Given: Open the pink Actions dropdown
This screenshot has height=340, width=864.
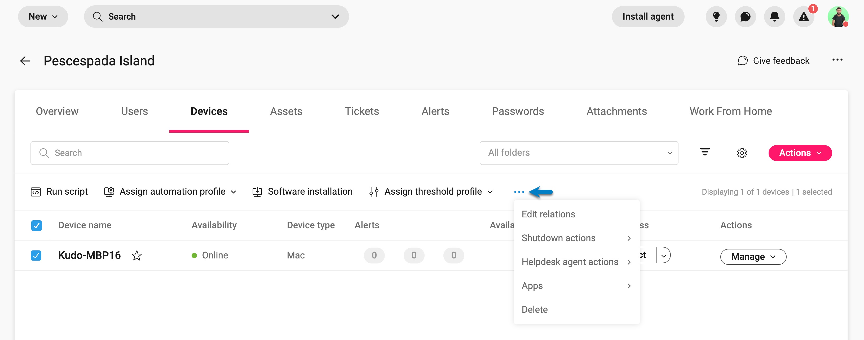Looking at the screenshot, I should click(x=800, y=153).
